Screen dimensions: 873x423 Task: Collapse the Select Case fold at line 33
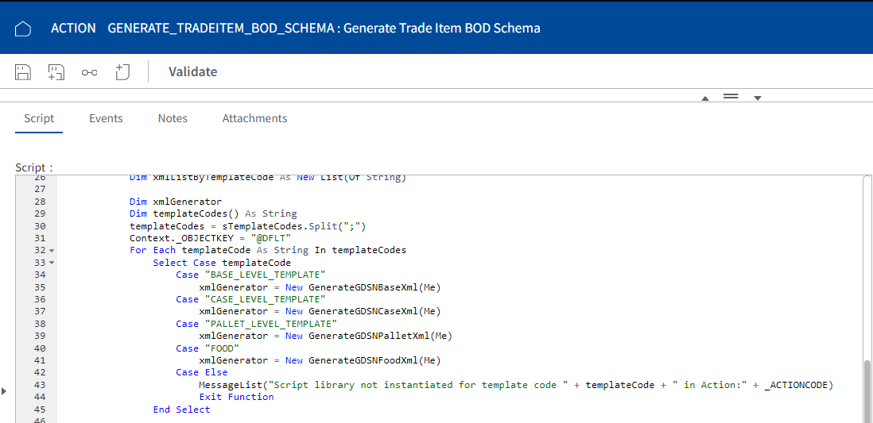pyautogui.click(x=52, y=263)
